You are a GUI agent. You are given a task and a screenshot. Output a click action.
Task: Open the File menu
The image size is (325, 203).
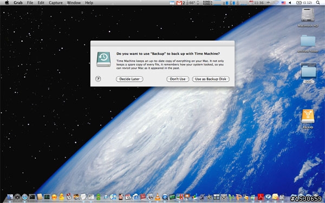pyautogui.click(x=30, y=3)
